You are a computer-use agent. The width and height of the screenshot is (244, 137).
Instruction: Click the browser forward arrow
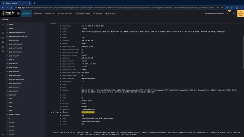pyautogui.click(x=7, y=8)
